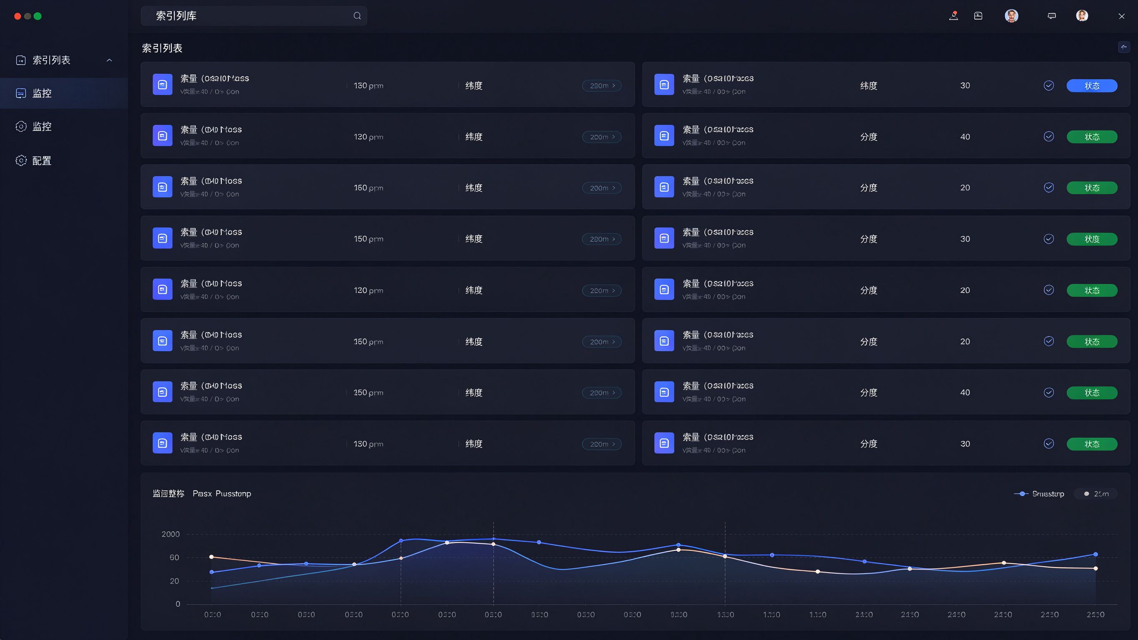Viewport: 1138px width, 640px height.
Task: Select the 监间整标 chart label
Action: (168, 494)
